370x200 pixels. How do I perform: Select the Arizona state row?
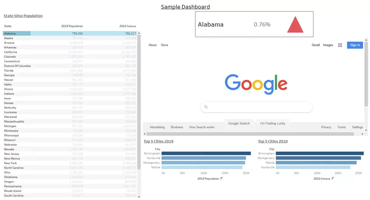click(x=70, y=43)
